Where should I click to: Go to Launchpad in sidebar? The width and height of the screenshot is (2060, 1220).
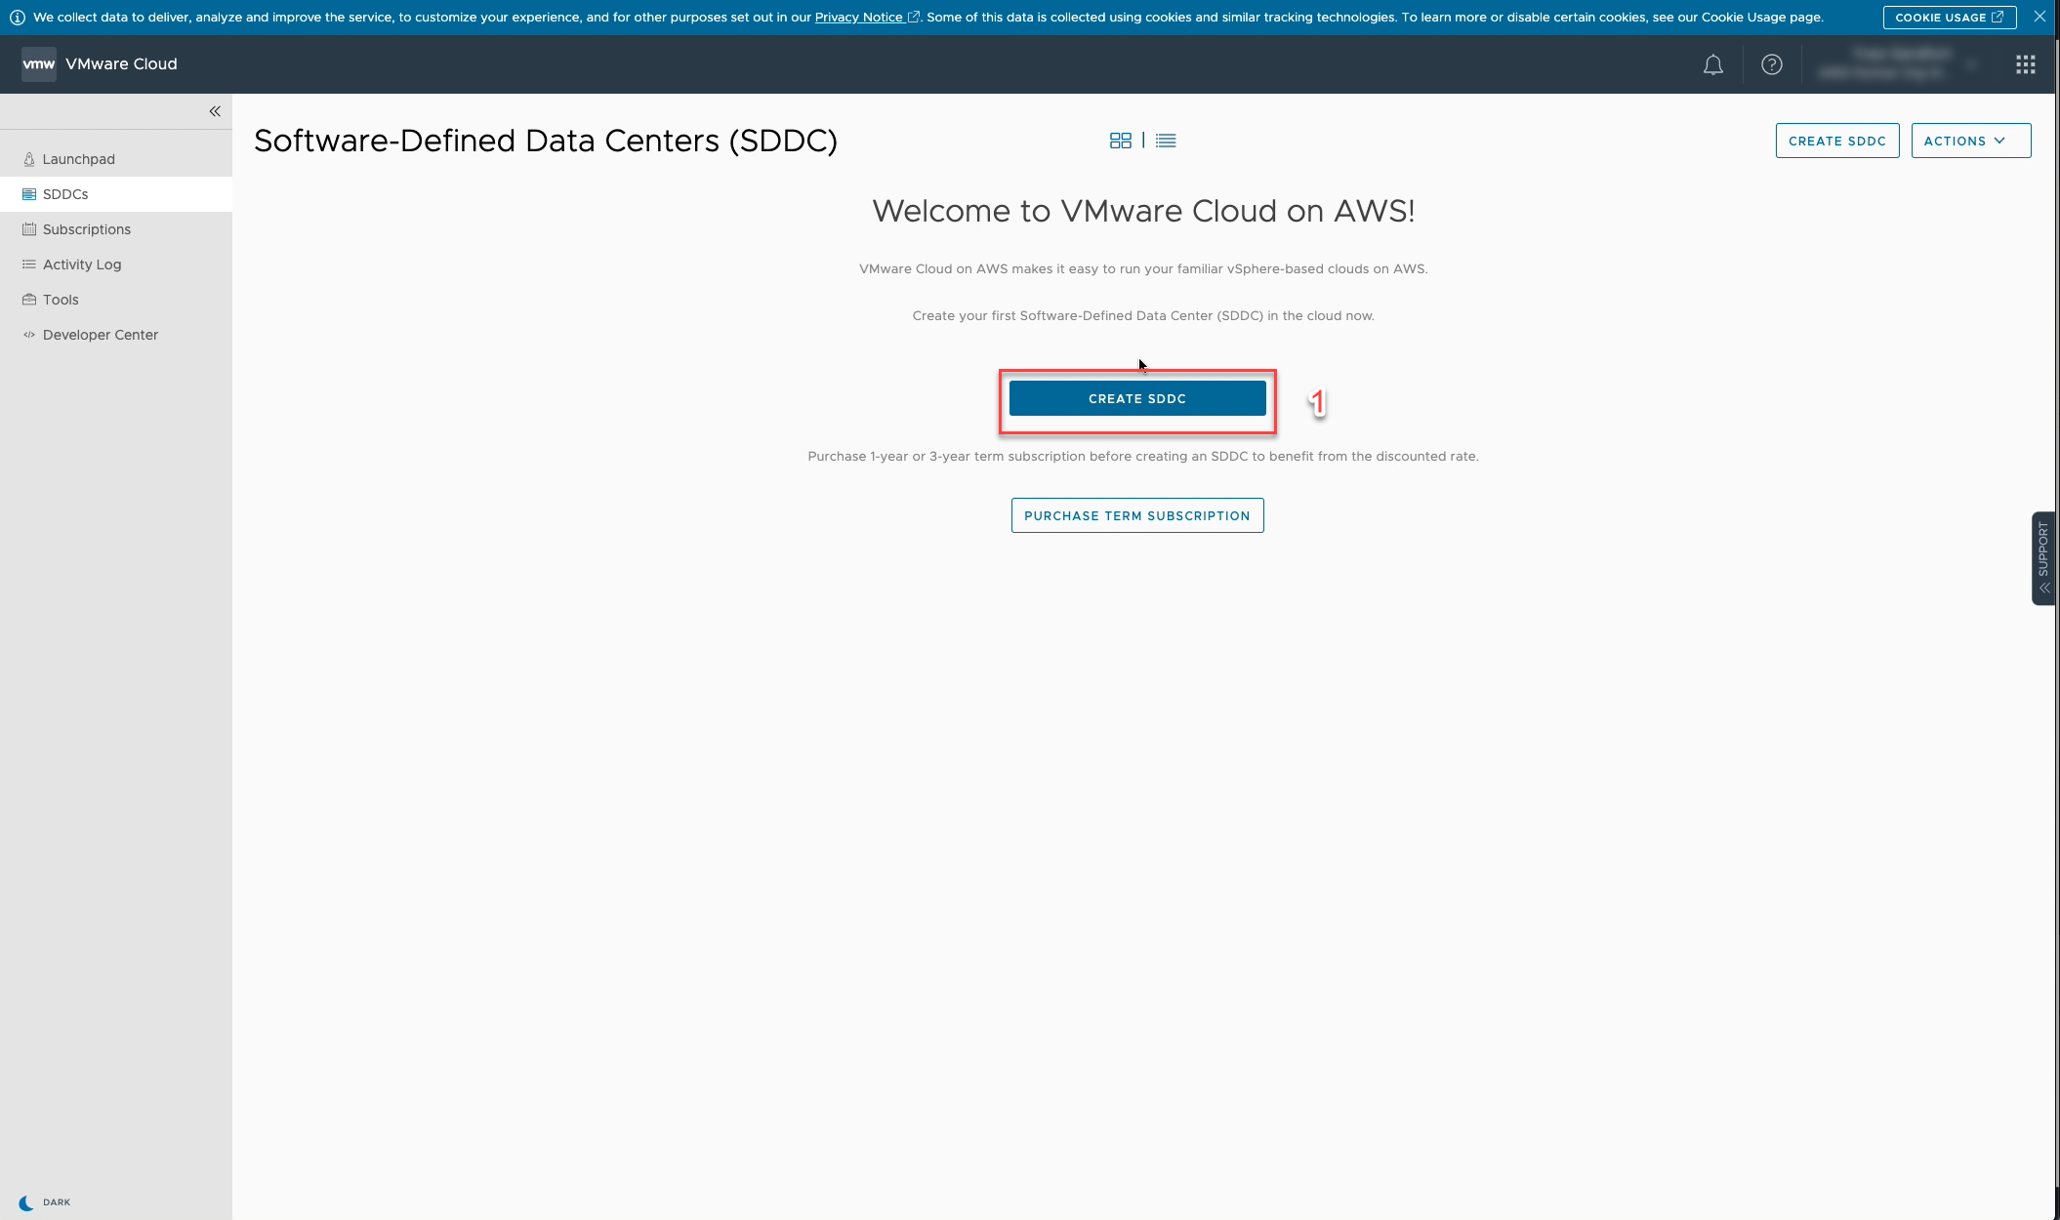[x=116, y=159]
